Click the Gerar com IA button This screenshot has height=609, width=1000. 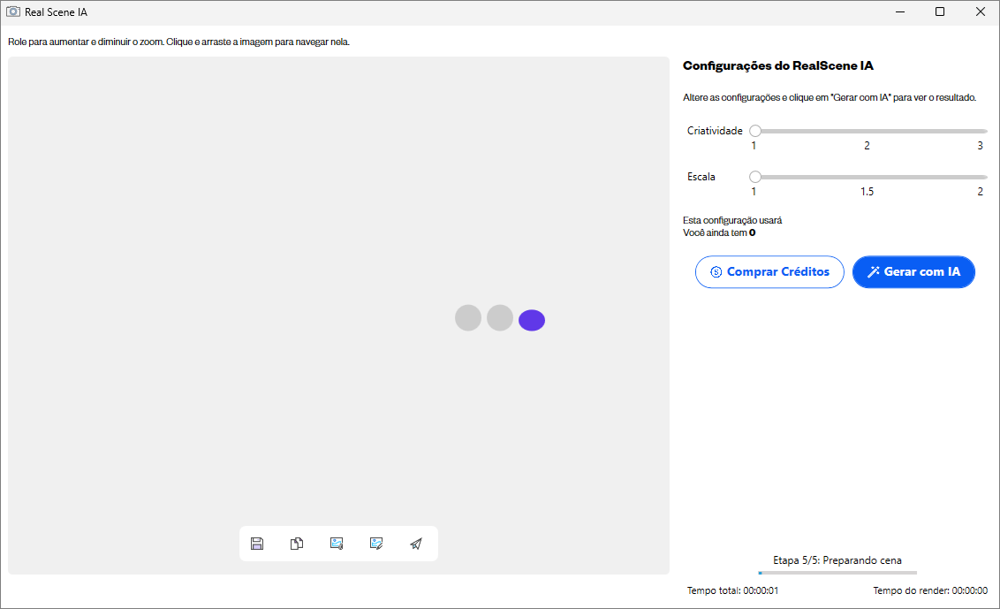pos(914,272)
